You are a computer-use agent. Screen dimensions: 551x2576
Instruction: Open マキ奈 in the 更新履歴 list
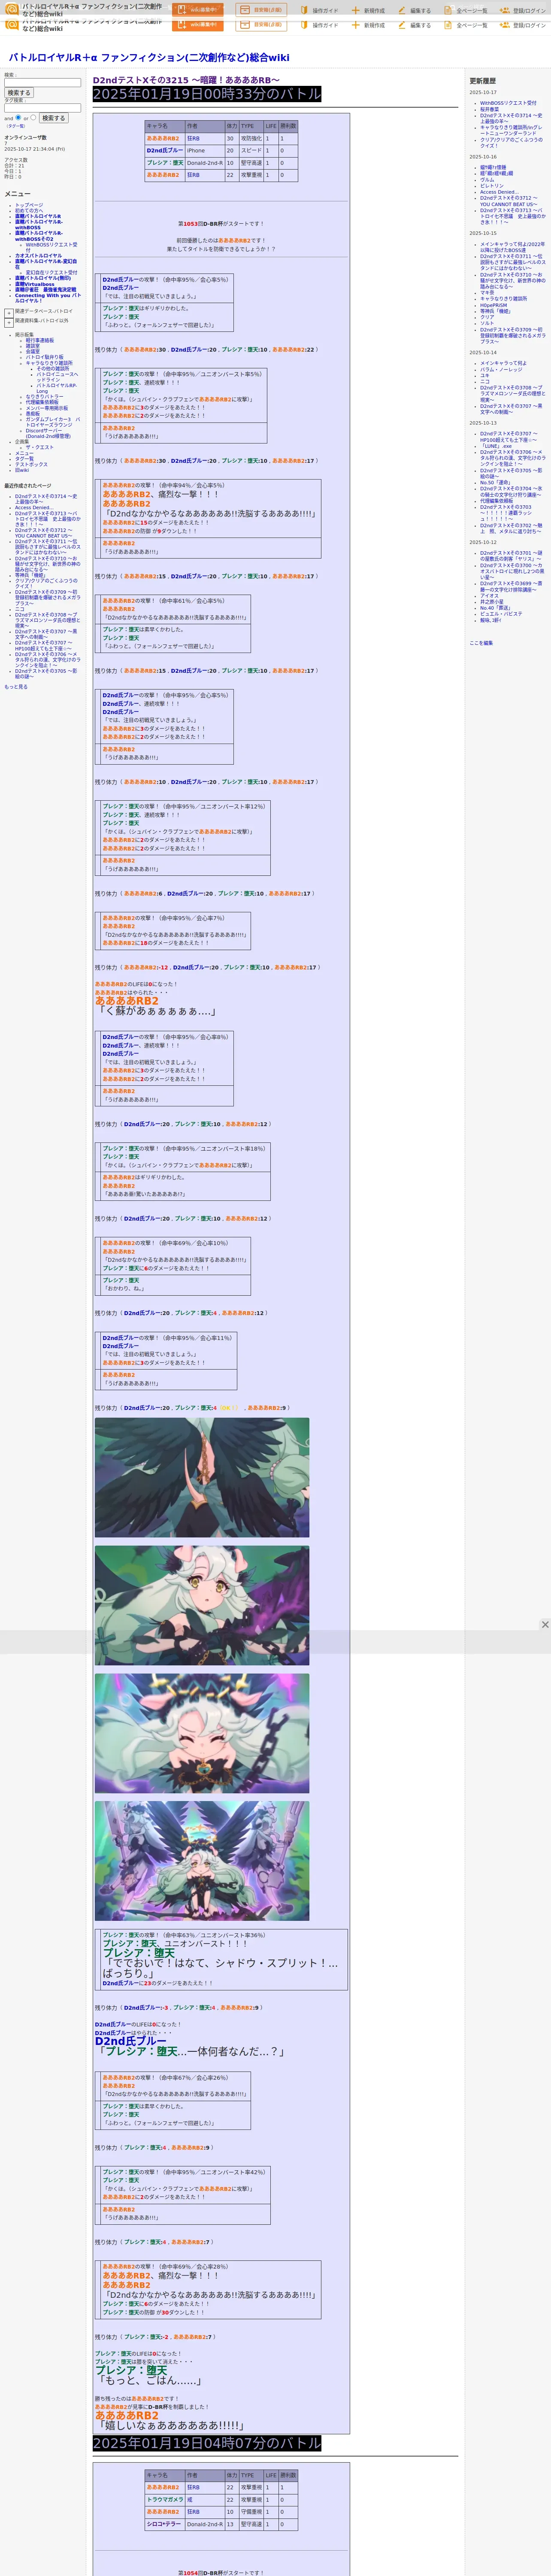tap(487, 293)
